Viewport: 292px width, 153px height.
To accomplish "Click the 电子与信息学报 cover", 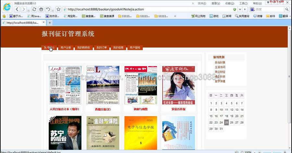I will pyautogui.click(x=140, y=133).
